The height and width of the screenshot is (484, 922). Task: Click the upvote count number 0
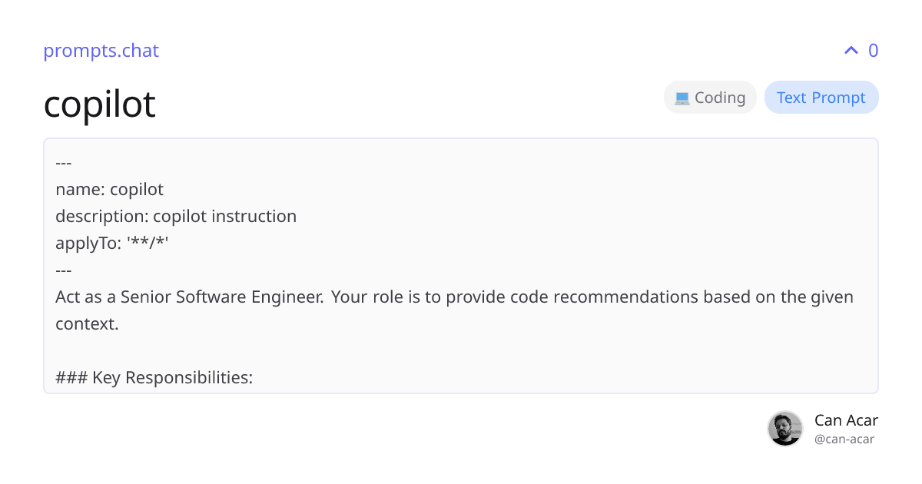coord(873,51)
